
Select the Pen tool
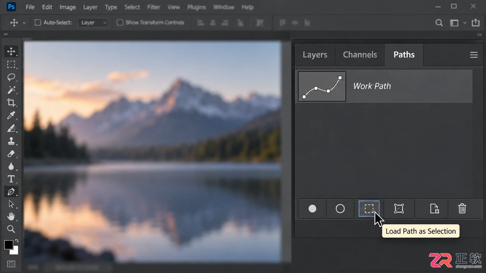pos(11,192)
